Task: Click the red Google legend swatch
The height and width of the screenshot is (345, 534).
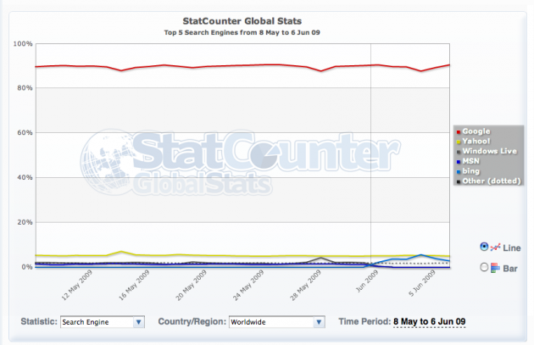Action: (458, 131)
